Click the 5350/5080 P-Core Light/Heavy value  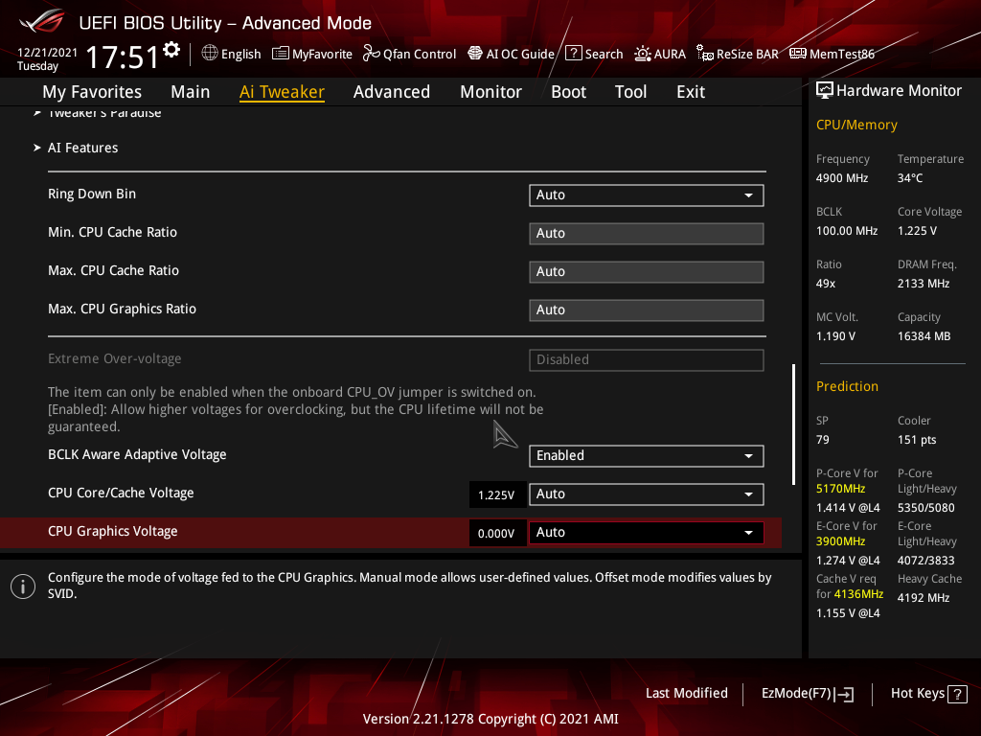click(926, 508)
